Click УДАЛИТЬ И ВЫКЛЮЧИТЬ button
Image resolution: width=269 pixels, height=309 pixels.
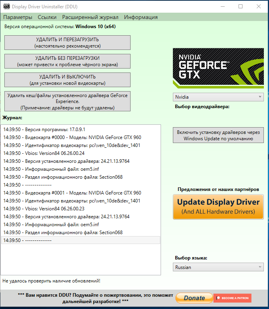tap(67, 80)
